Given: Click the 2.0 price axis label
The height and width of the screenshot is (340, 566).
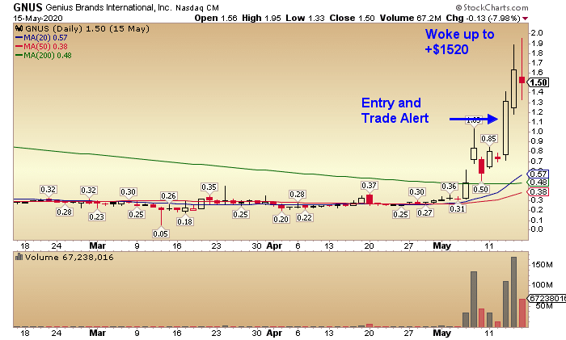Looking at the screenshot, I should 537,33.
